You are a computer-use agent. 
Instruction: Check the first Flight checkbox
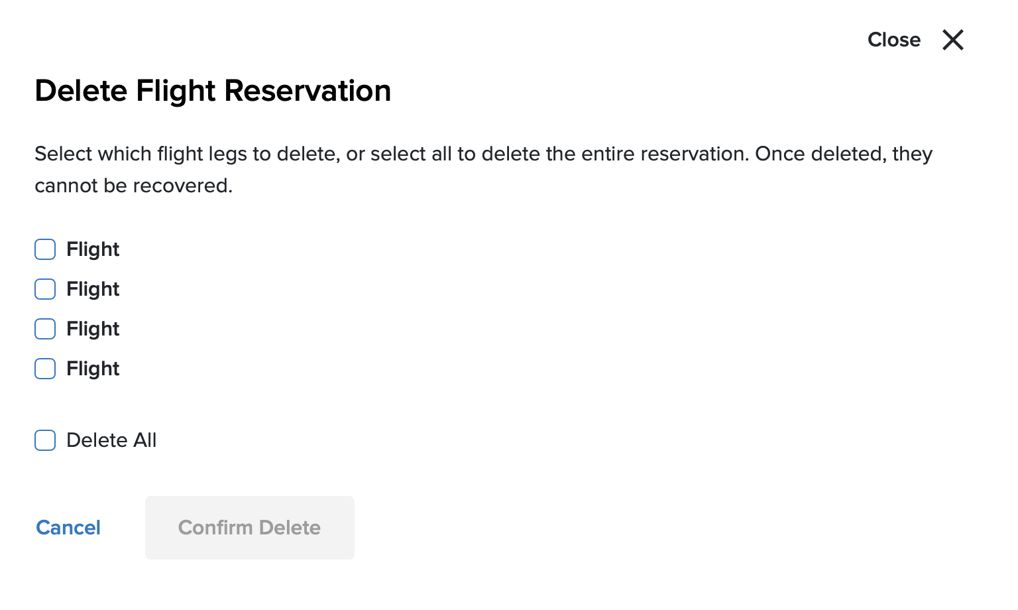point(45,249)
